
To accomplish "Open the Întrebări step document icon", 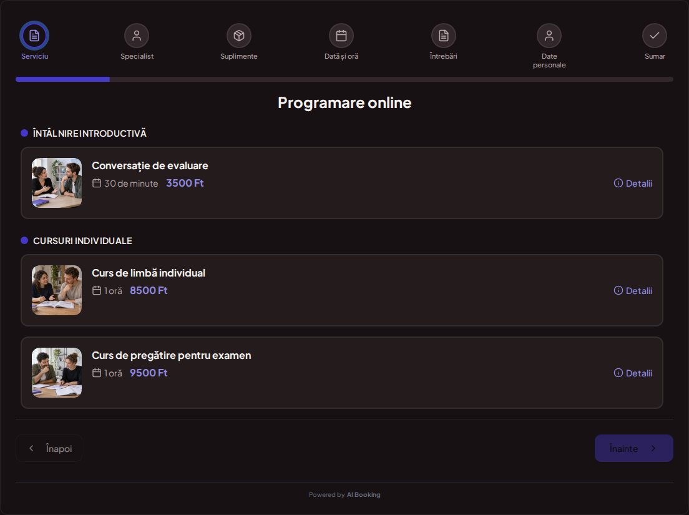I will tap(444, 36).
